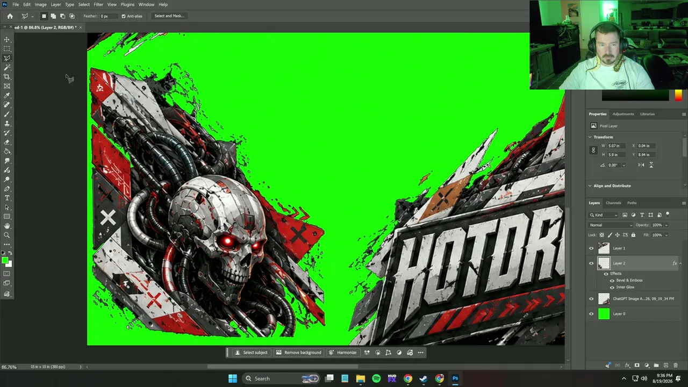Viewport: 688px width, 387px height.
Task: Open the Plugins menu
Action: [x=127, y=4]
